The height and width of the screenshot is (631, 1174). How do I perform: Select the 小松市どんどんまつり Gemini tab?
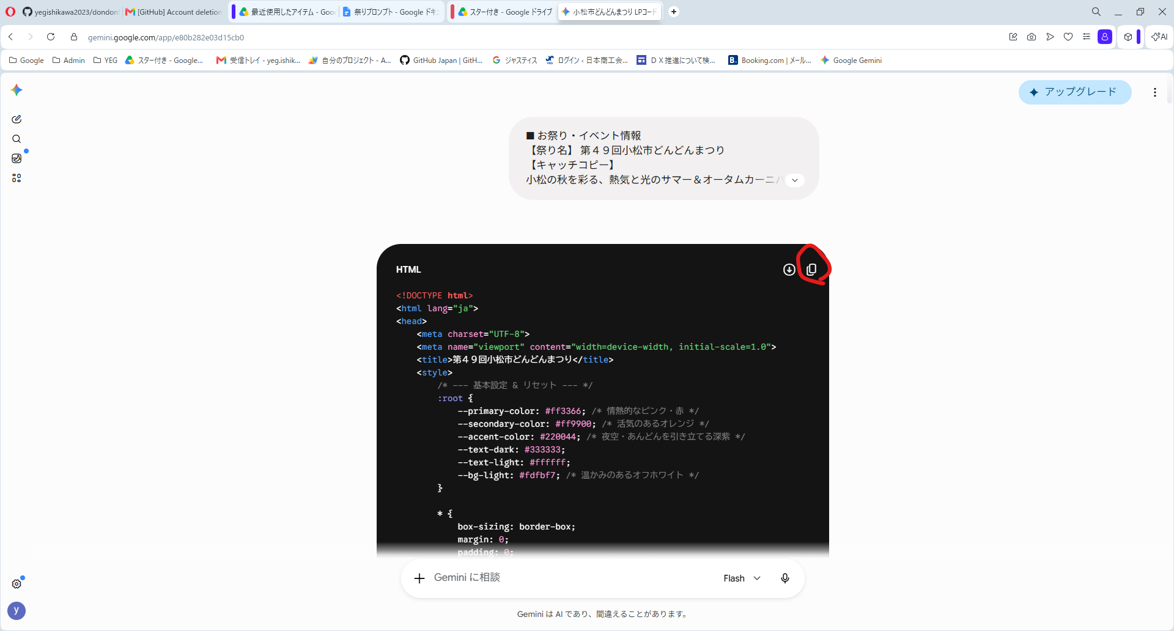point(609,12)
